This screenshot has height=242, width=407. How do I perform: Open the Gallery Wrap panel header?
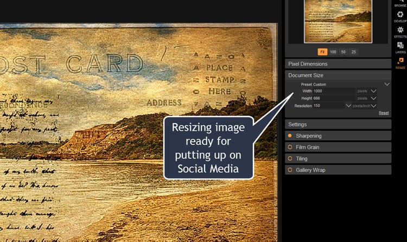point(338,170)
